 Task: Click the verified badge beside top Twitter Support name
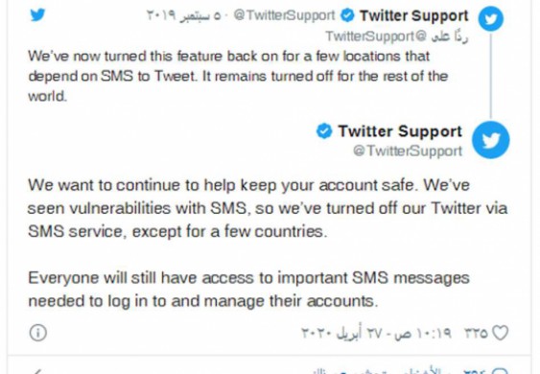(347, 16)
